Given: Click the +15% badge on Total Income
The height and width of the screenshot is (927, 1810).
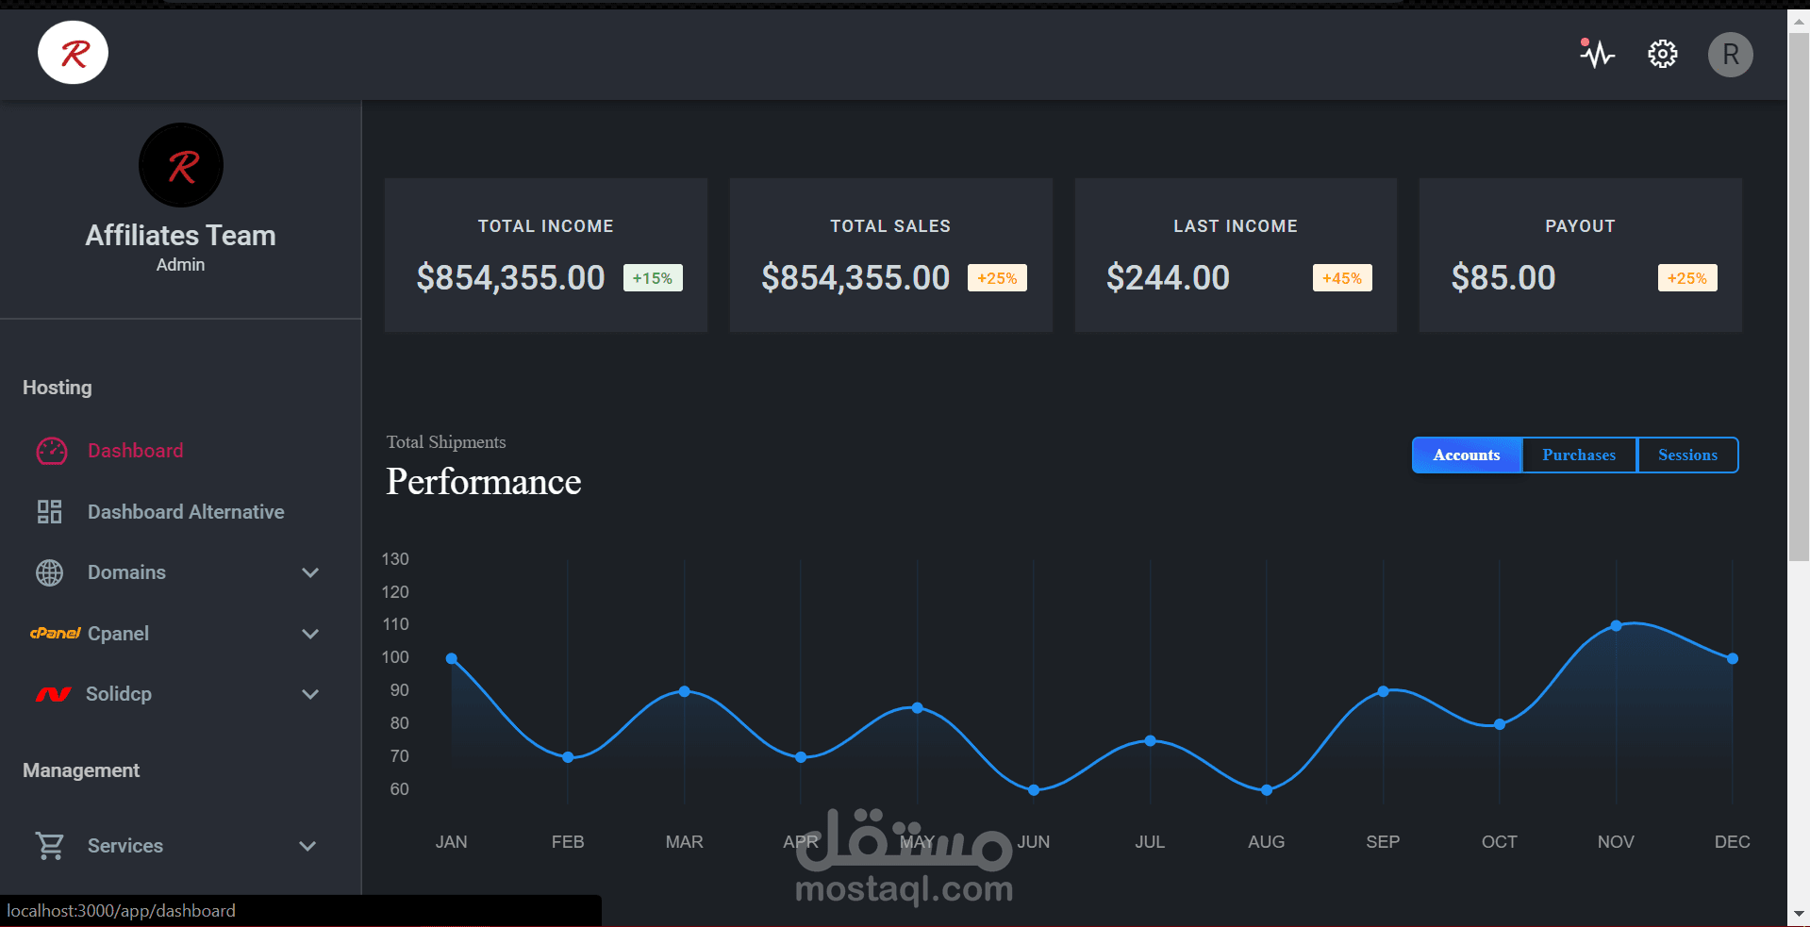Looking at the screenshot, I should coord(652,277).
